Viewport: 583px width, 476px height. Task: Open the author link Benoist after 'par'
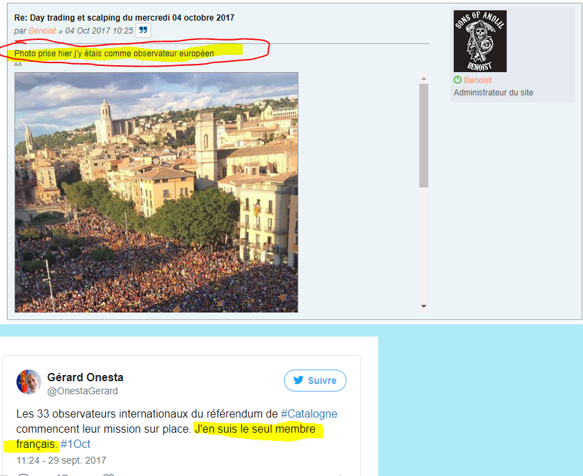[x=42, y=31]
